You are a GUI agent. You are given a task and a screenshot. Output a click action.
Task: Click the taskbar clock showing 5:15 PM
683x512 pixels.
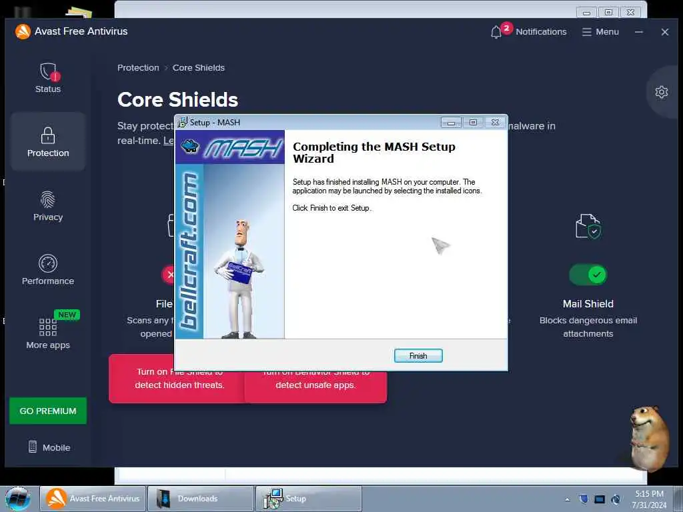tap(649, 499)
